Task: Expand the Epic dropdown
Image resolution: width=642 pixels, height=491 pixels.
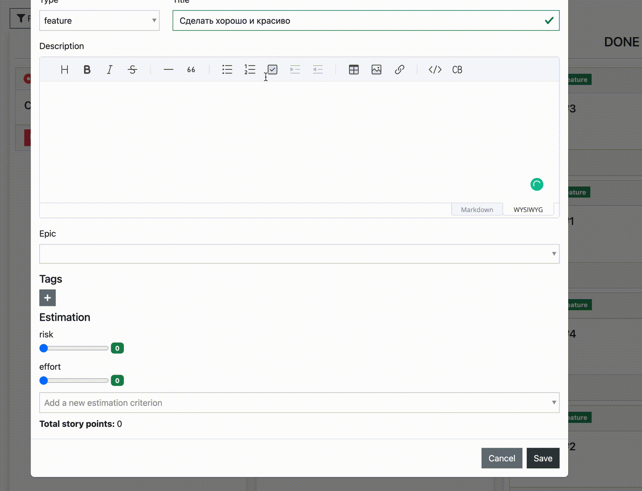Action: 299,254
